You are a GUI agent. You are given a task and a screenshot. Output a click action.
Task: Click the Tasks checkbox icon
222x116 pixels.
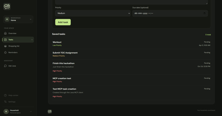pos(6,40)
